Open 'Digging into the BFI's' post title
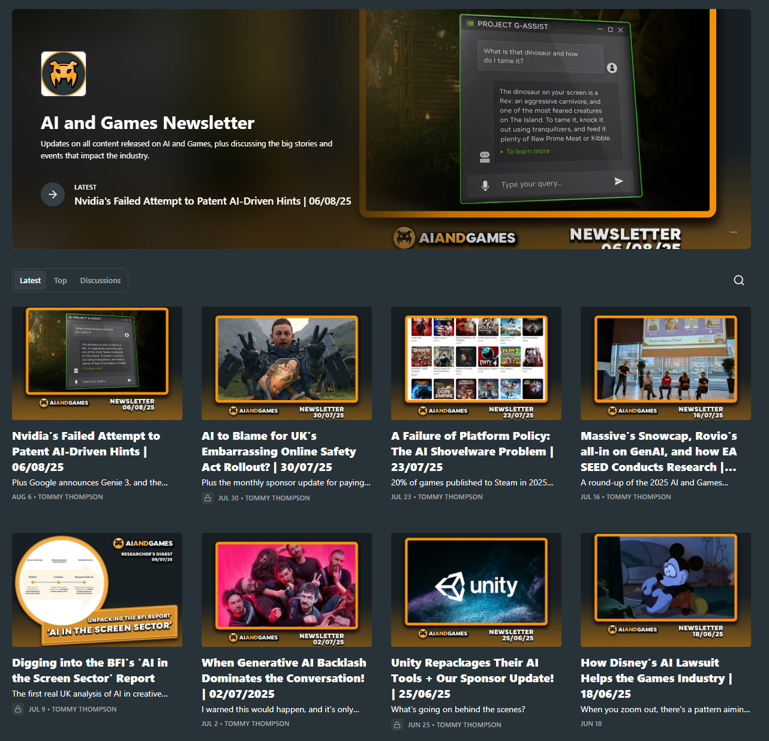 (x=90, y=670)
